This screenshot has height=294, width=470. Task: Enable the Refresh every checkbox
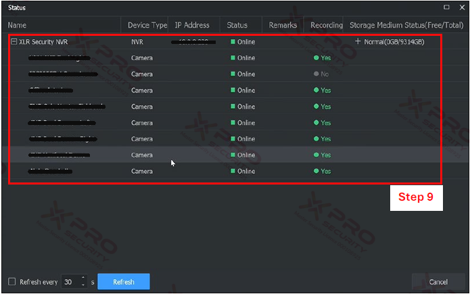(12, 281)
